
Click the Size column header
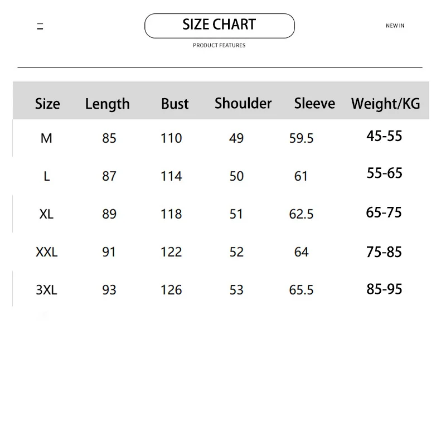pyautogui.click(x=47, y=104)
